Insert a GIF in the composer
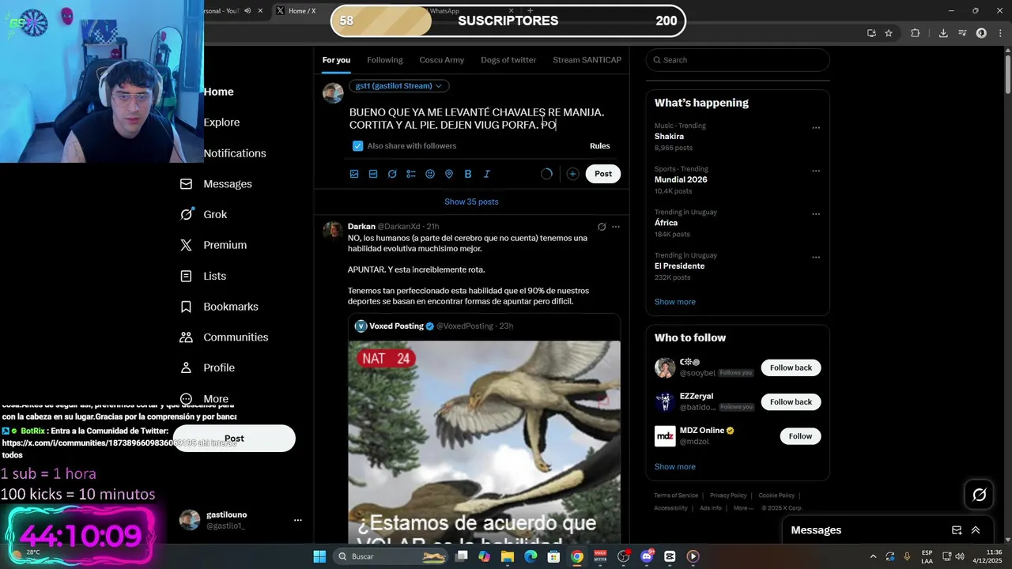1012x569 pixels. pyautogui.click(x=373, y=174)
